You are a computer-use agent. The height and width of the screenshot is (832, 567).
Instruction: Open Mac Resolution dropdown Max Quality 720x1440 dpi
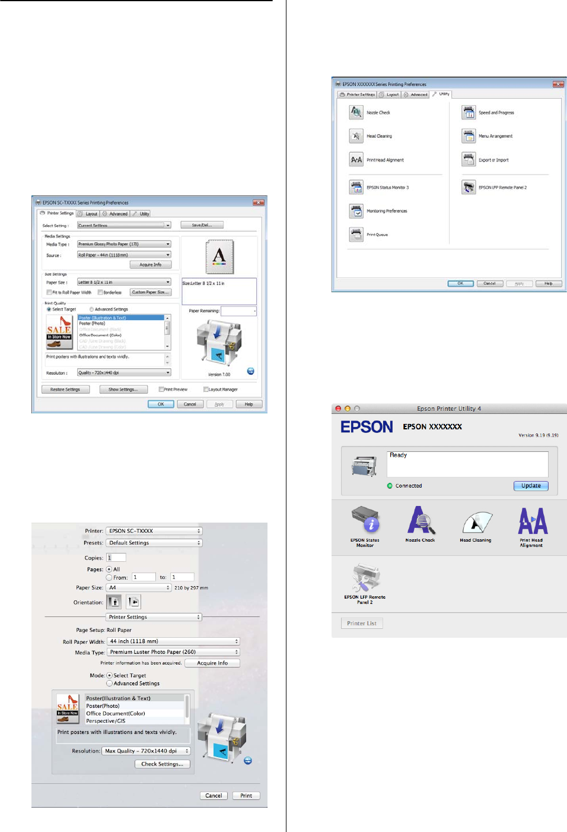click(x=146, y=751)
